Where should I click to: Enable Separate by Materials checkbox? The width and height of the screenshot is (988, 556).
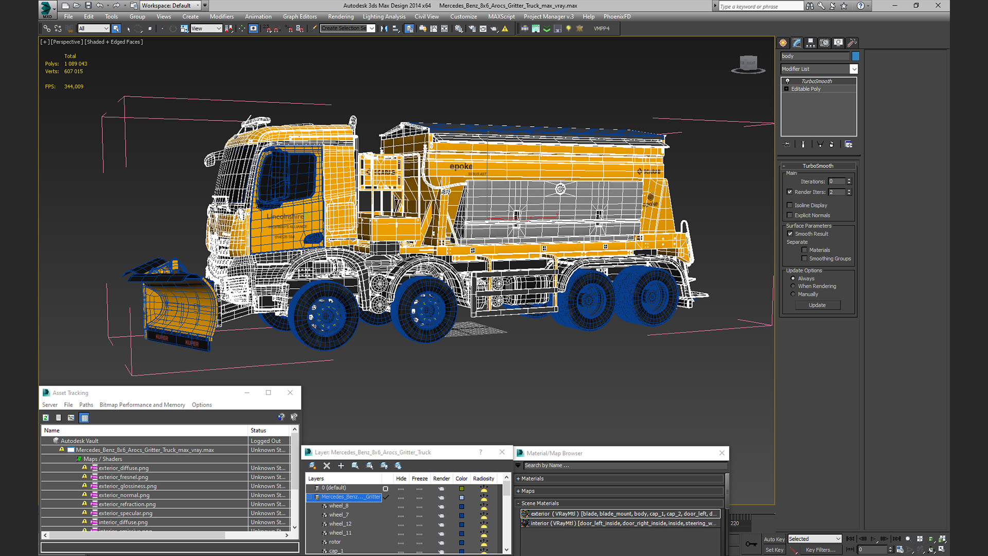[804, 250]
